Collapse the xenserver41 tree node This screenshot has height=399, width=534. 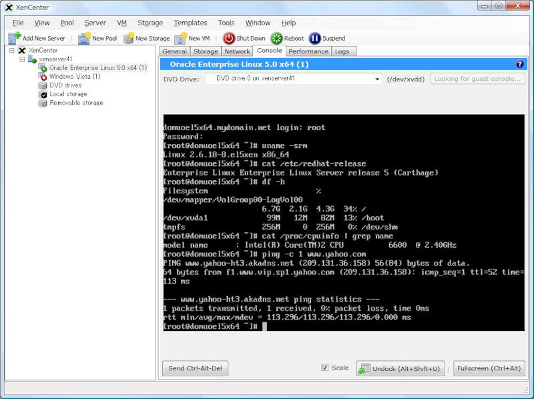point(22,59)
